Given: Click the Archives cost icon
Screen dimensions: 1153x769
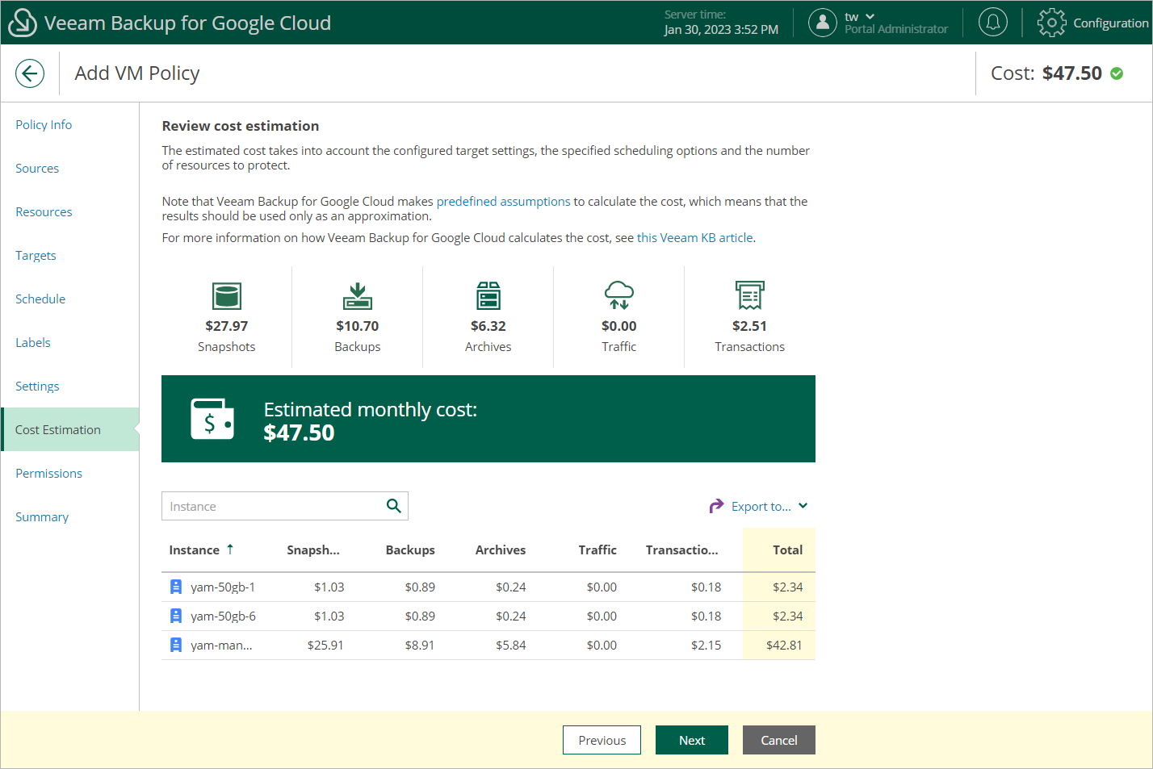Looking at the screenshot, I should coord(488,296).
